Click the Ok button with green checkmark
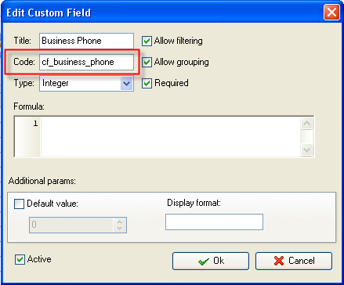The image size is (344, 285). tap(211, 261)
